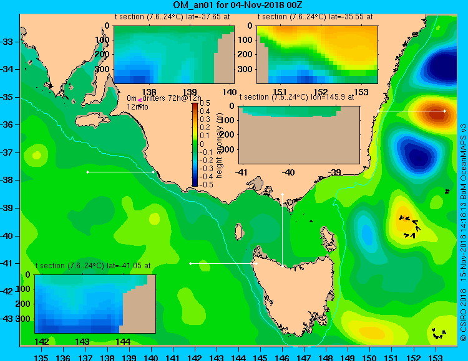Click the 0.5 value on the color bar scale
The height and width of the screenshot is (361, 468).
[205, 103]
